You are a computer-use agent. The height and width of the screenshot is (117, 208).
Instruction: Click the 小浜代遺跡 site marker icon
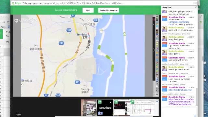[x=88, y=21]
